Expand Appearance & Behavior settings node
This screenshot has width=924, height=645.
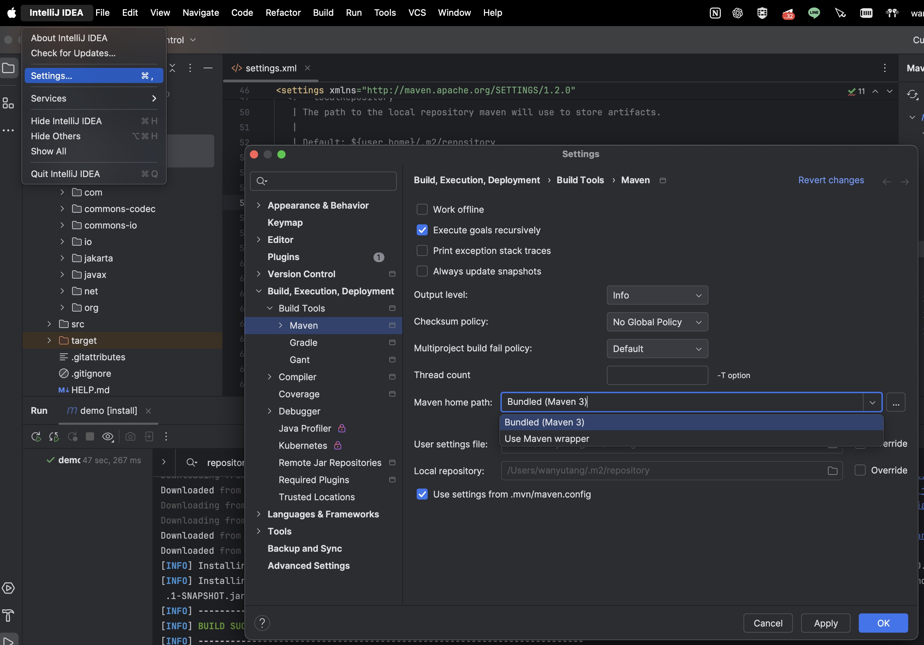(259, 206)
